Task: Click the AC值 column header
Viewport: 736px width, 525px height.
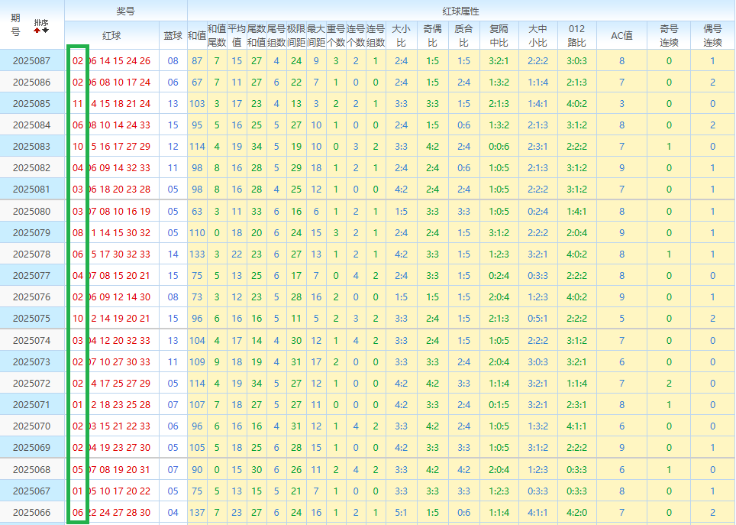Action: pyautogui.click(x=622, y=35)
